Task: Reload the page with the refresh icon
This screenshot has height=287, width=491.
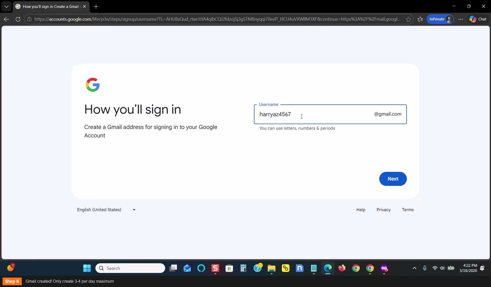Action: tap(18, 19)
